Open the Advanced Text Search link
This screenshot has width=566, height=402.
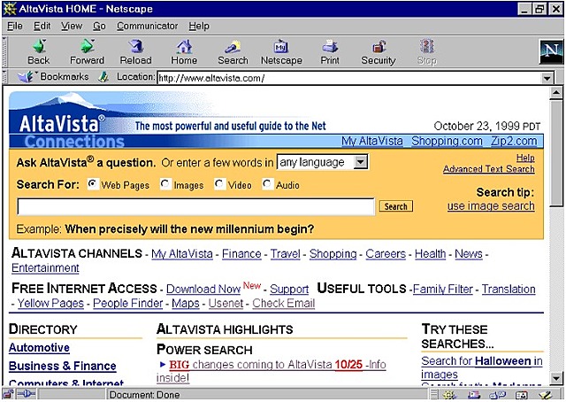[x=489, y=169]
